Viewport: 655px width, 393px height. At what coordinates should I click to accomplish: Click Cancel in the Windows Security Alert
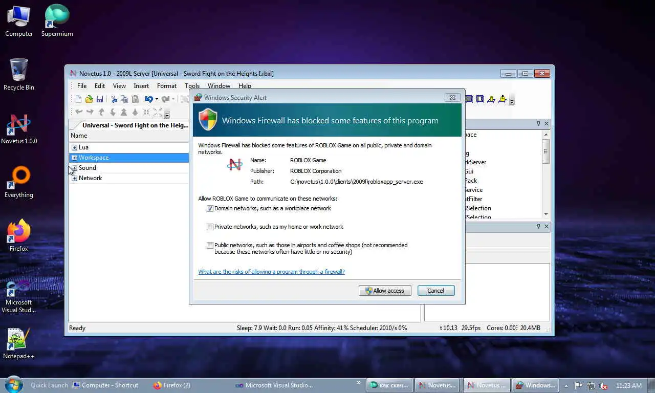(x=436, y=291)
